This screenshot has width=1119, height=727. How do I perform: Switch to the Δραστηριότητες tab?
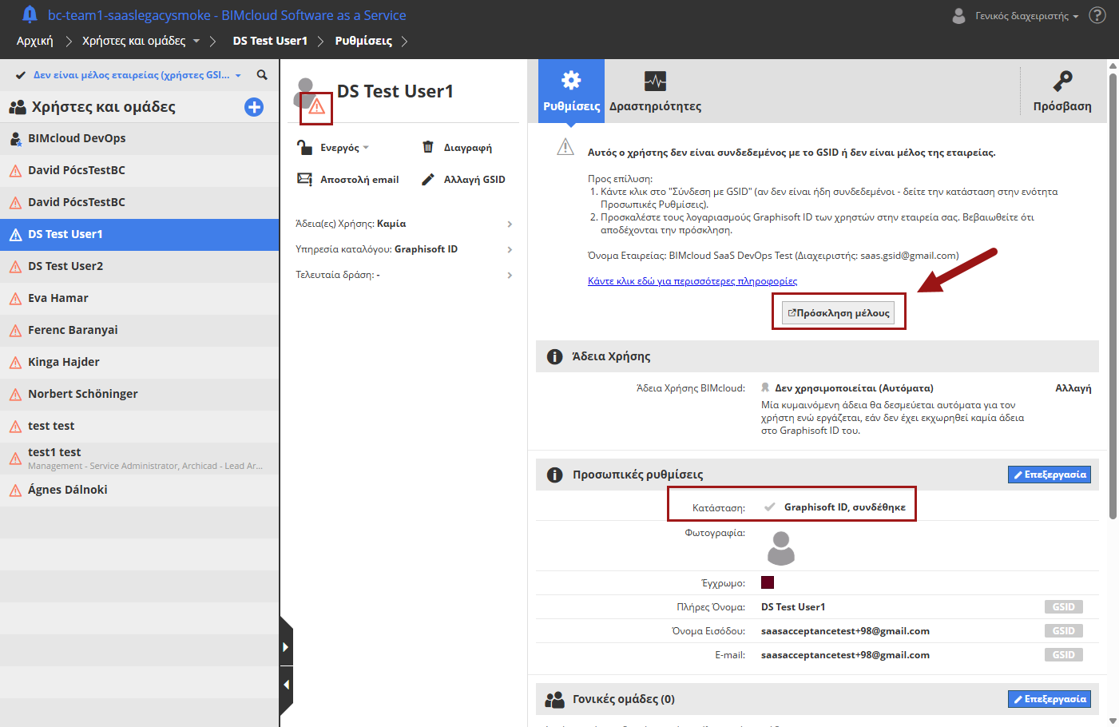[x=655, y=91]
